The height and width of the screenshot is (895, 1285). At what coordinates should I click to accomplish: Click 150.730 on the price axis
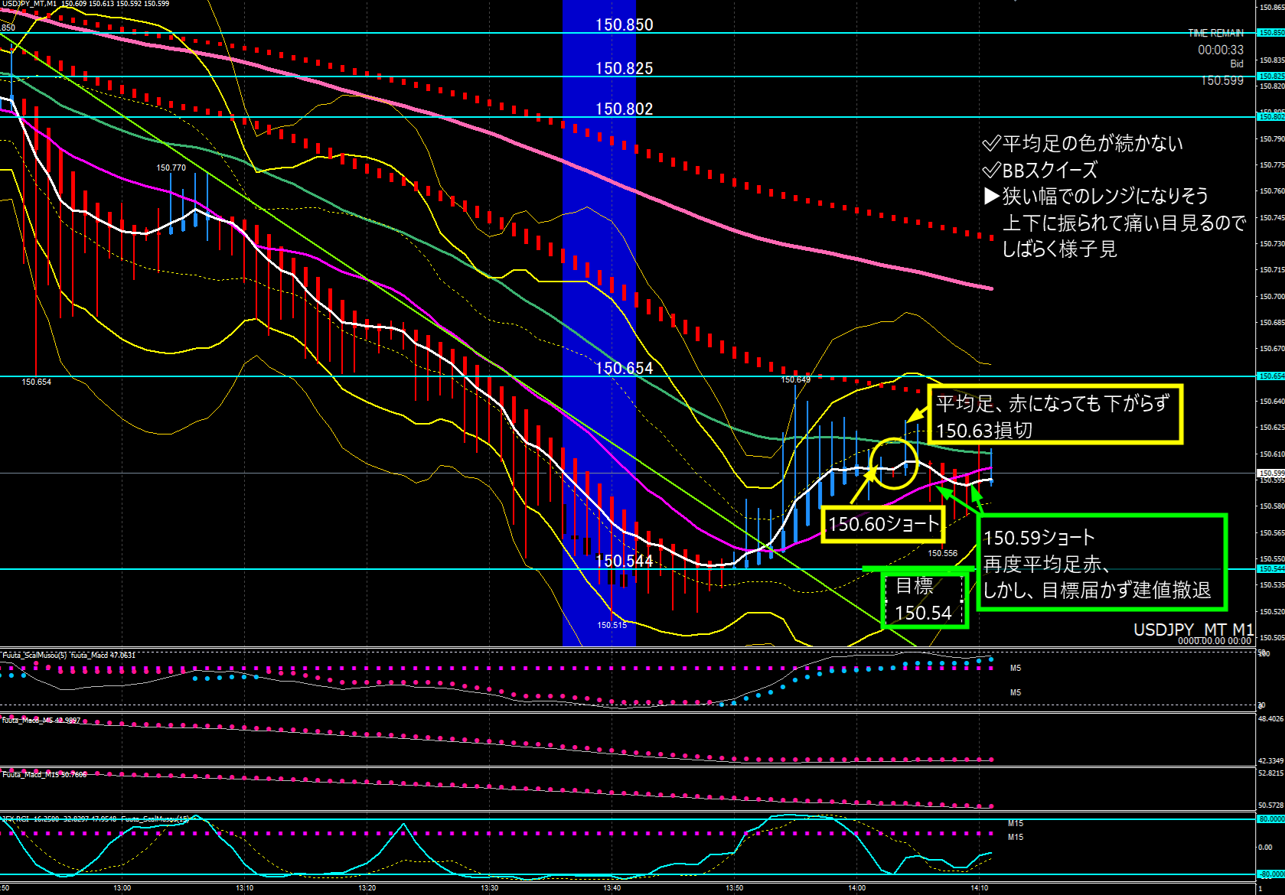1272,244
